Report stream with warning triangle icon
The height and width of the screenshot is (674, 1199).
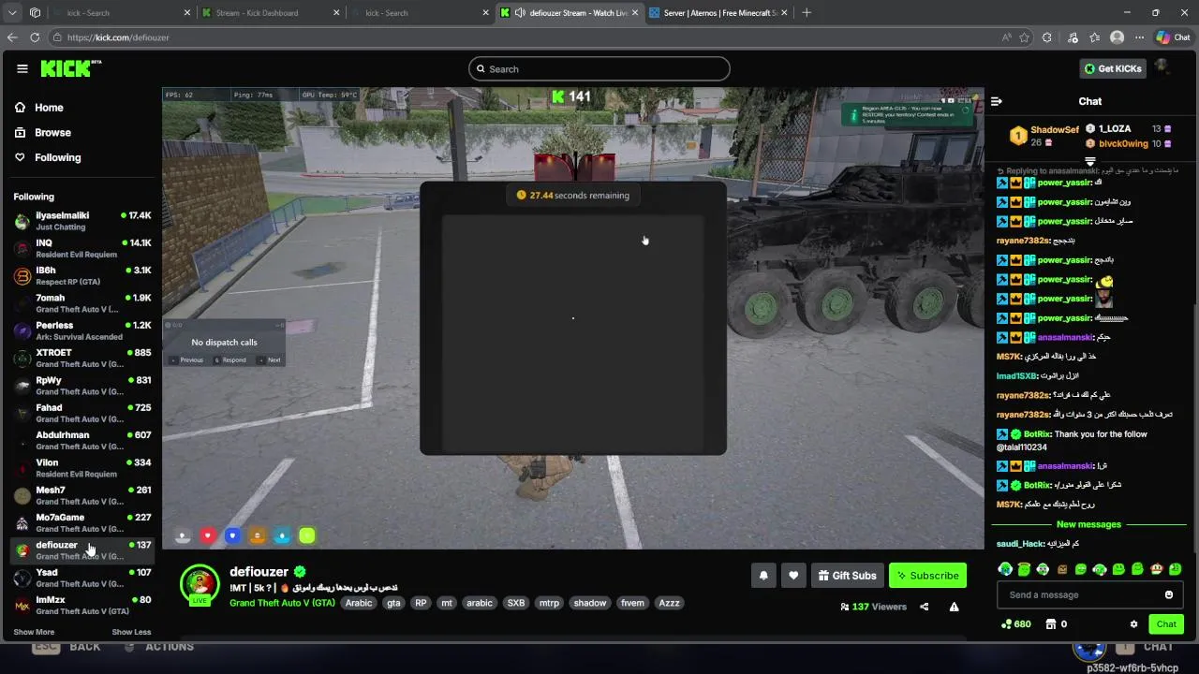coord(954,607)
